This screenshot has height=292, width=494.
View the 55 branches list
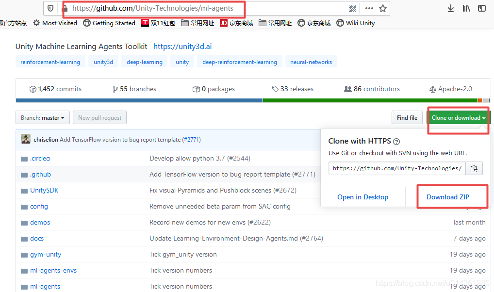134,89
